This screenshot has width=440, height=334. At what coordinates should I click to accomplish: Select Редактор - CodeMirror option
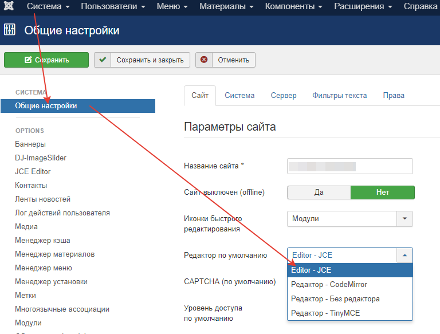pyautogui.click(x=329, y=284)
